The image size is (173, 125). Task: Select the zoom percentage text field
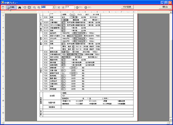(x=47, y=7)
